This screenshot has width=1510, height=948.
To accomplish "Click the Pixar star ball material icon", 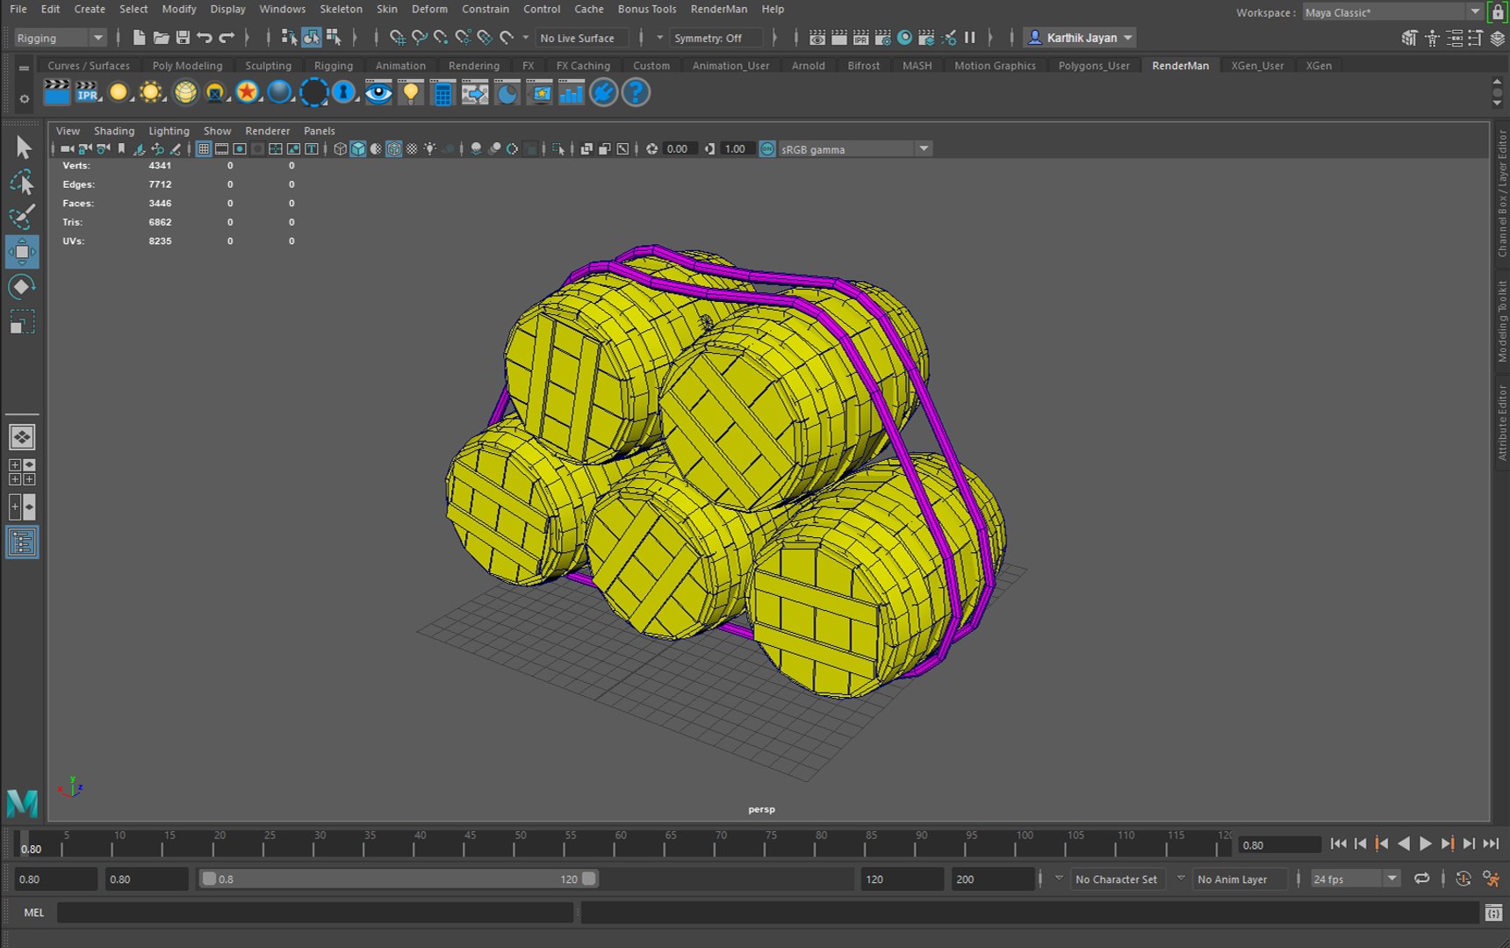I will tap(248, 92).
